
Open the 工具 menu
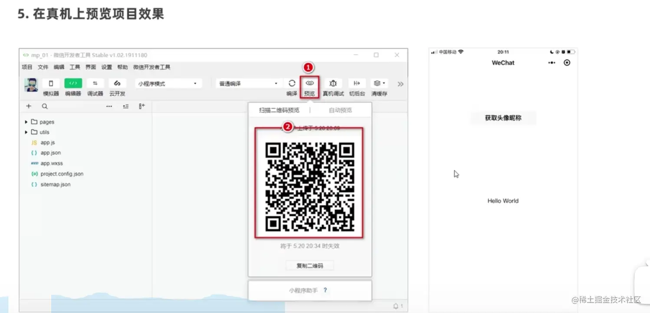(x=75, y=67)
